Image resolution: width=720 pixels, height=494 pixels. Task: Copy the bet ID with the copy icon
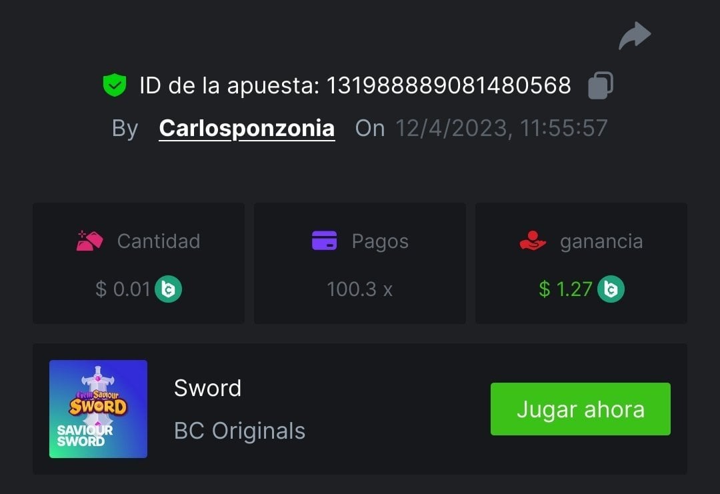[601, 85]
